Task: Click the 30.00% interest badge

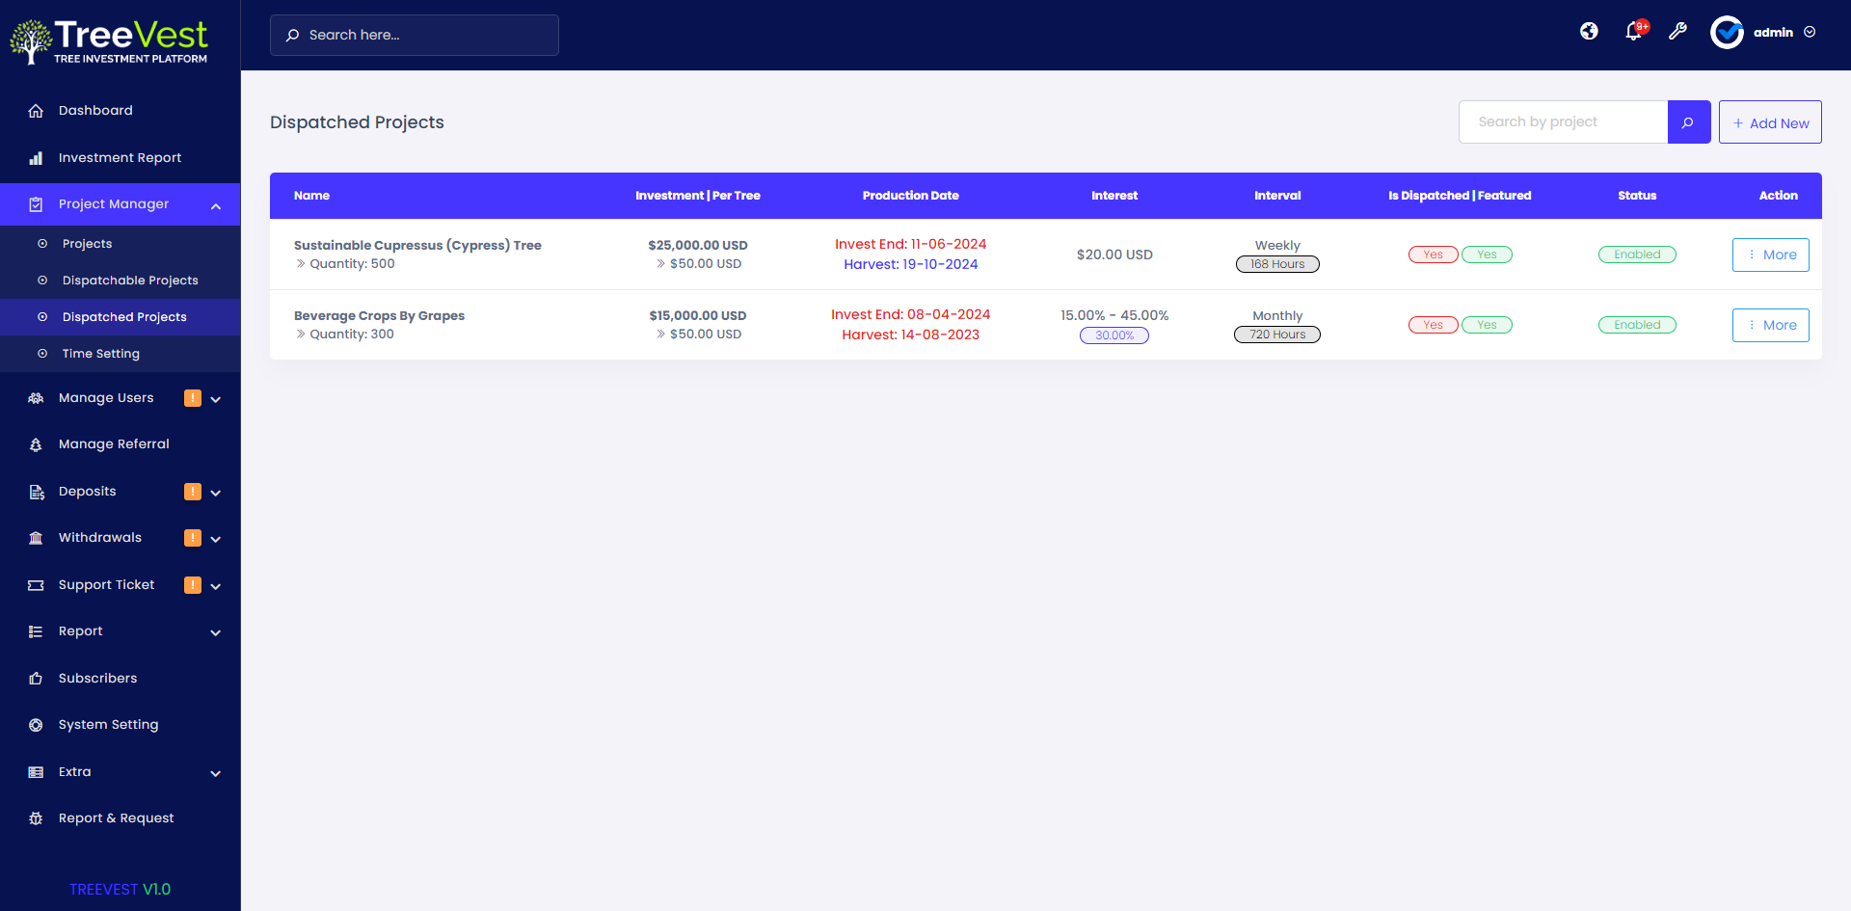Action: tap(1114, 335)
